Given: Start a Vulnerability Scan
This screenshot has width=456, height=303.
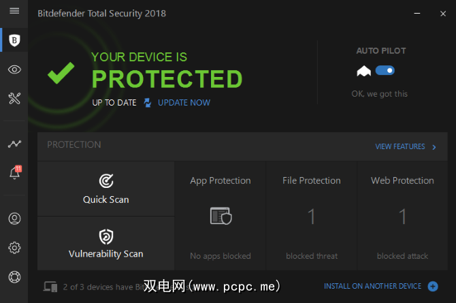Looking at the screenshot, I should click(106, 243).
